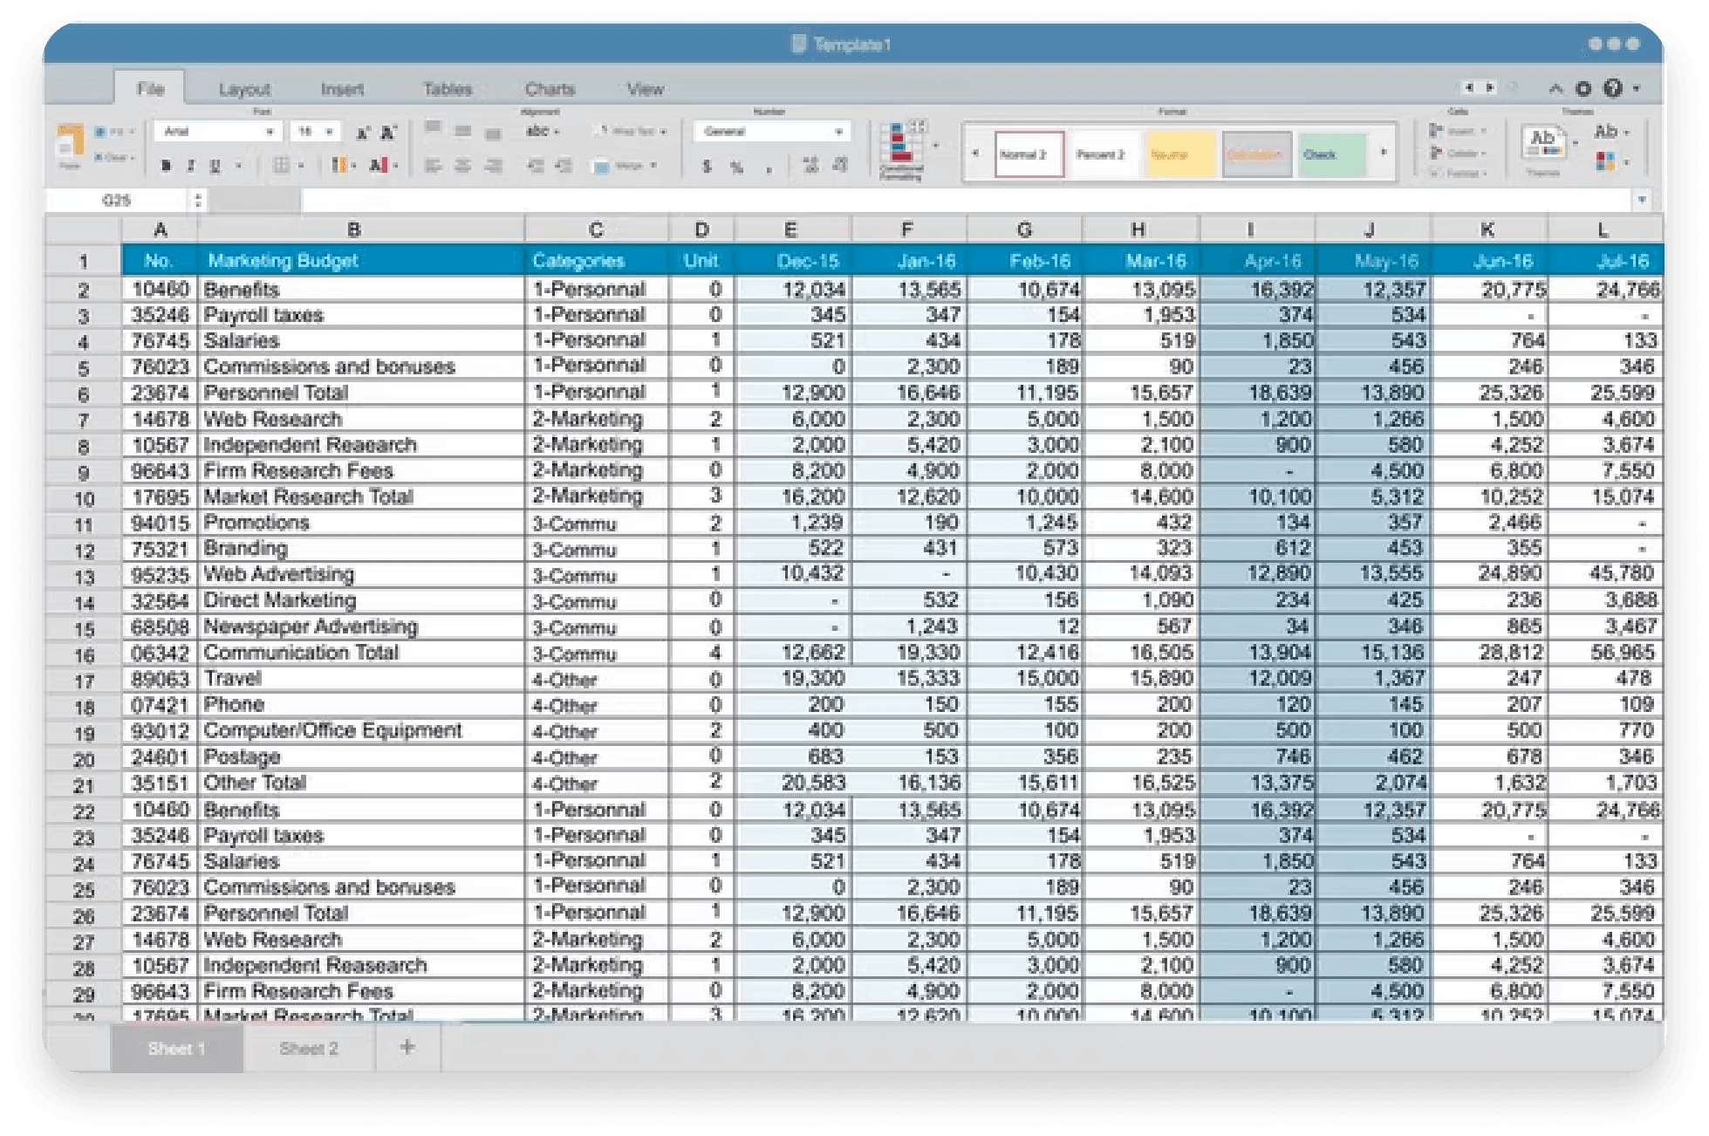Viewport: 1709px width, 1136px height.
Task: Open the Sheet 2 tab
Action: [x=309, y=1048]
